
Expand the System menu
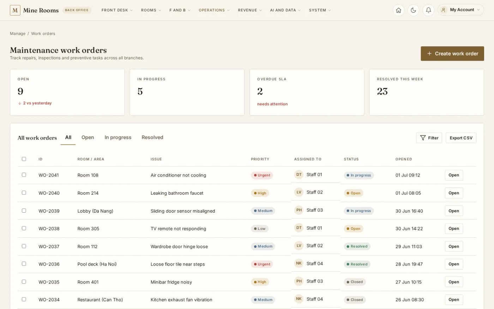pos(320,10)
